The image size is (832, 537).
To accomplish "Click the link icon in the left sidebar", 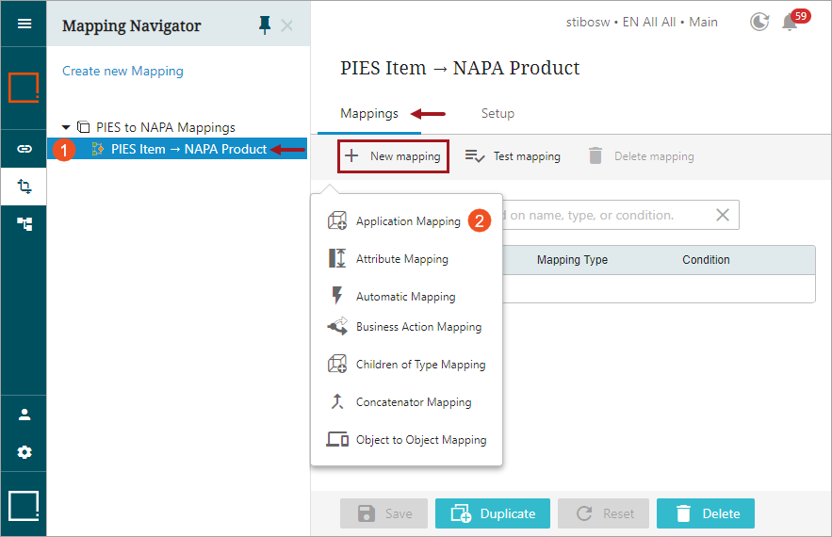I will click(x=24, y=149).
